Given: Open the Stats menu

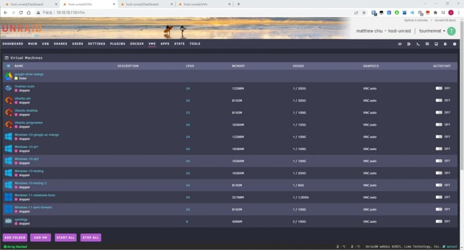Looking at the screenshot, I should coord(179,44).
